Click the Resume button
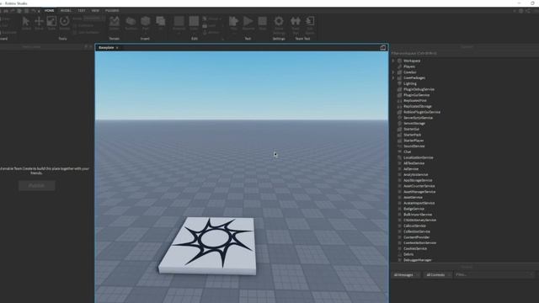The width and height of the screenshot is (539, 303). (248, 24)
